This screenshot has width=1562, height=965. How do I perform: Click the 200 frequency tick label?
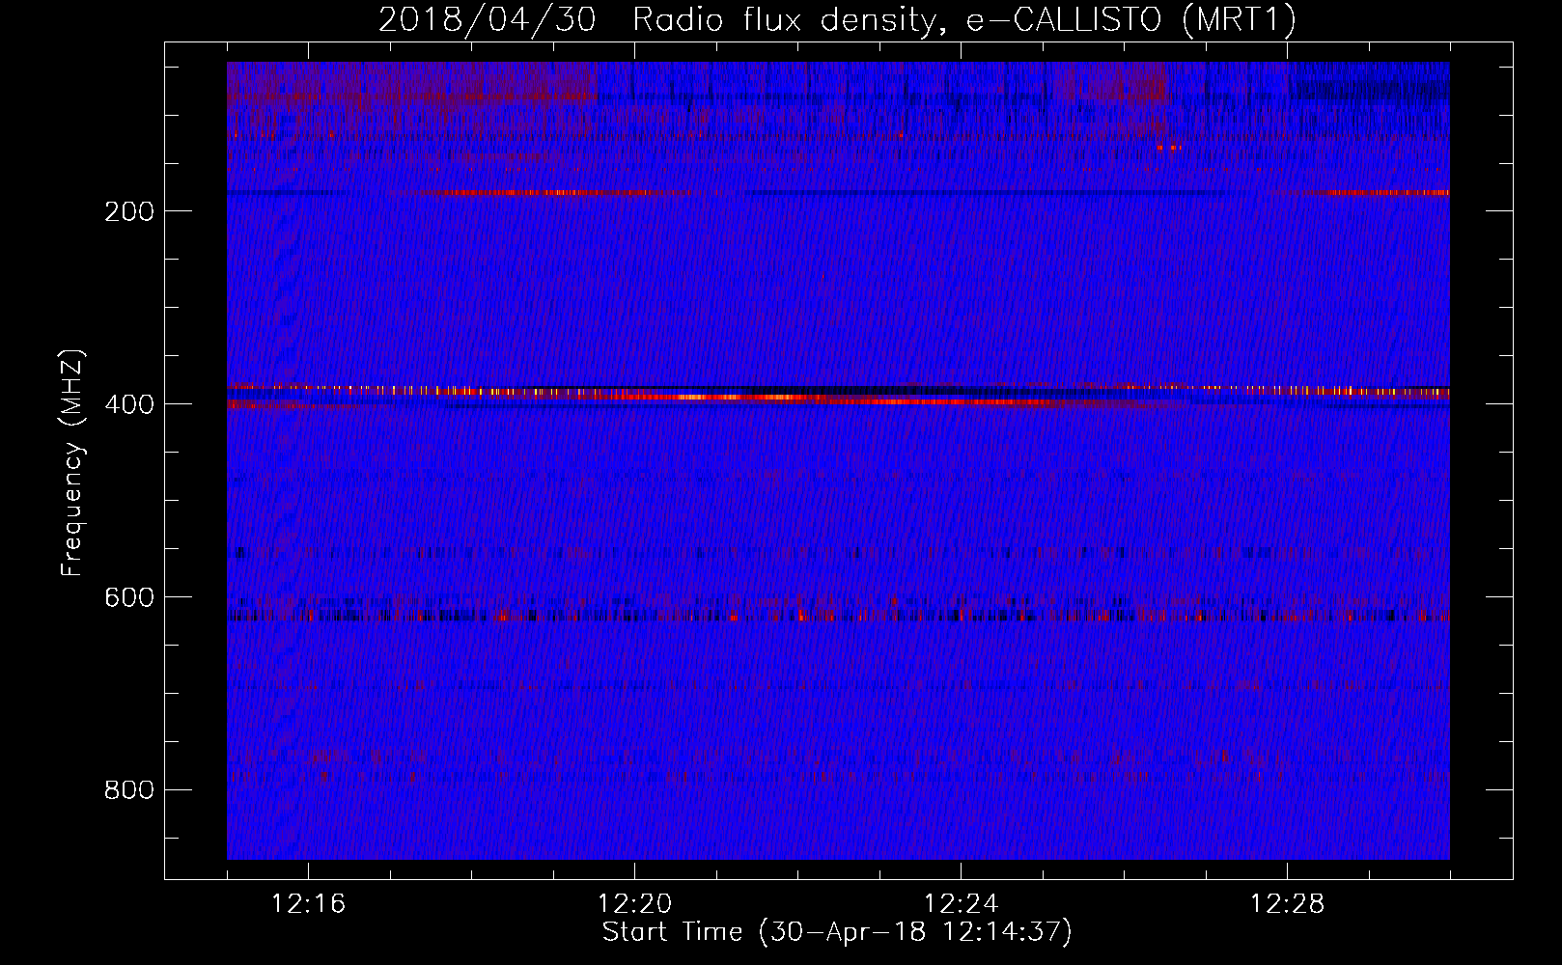coord(129,211)
